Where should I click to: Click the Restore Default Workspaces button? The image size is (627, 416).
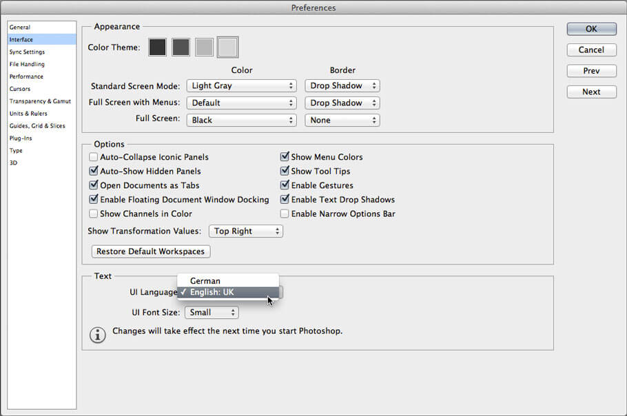[150, 251]
